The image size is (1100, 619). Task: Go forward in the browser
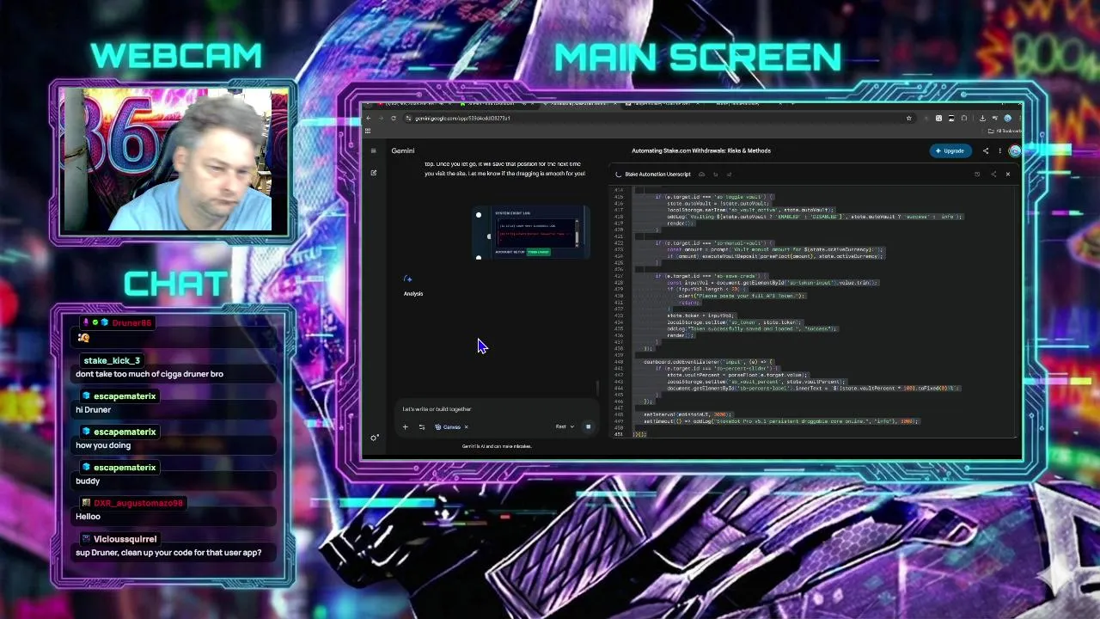pos(382,118)
